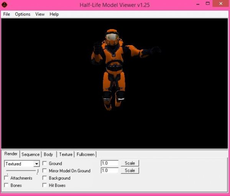
Task: Switch to the Fullscreen tab
Action: 85,154
